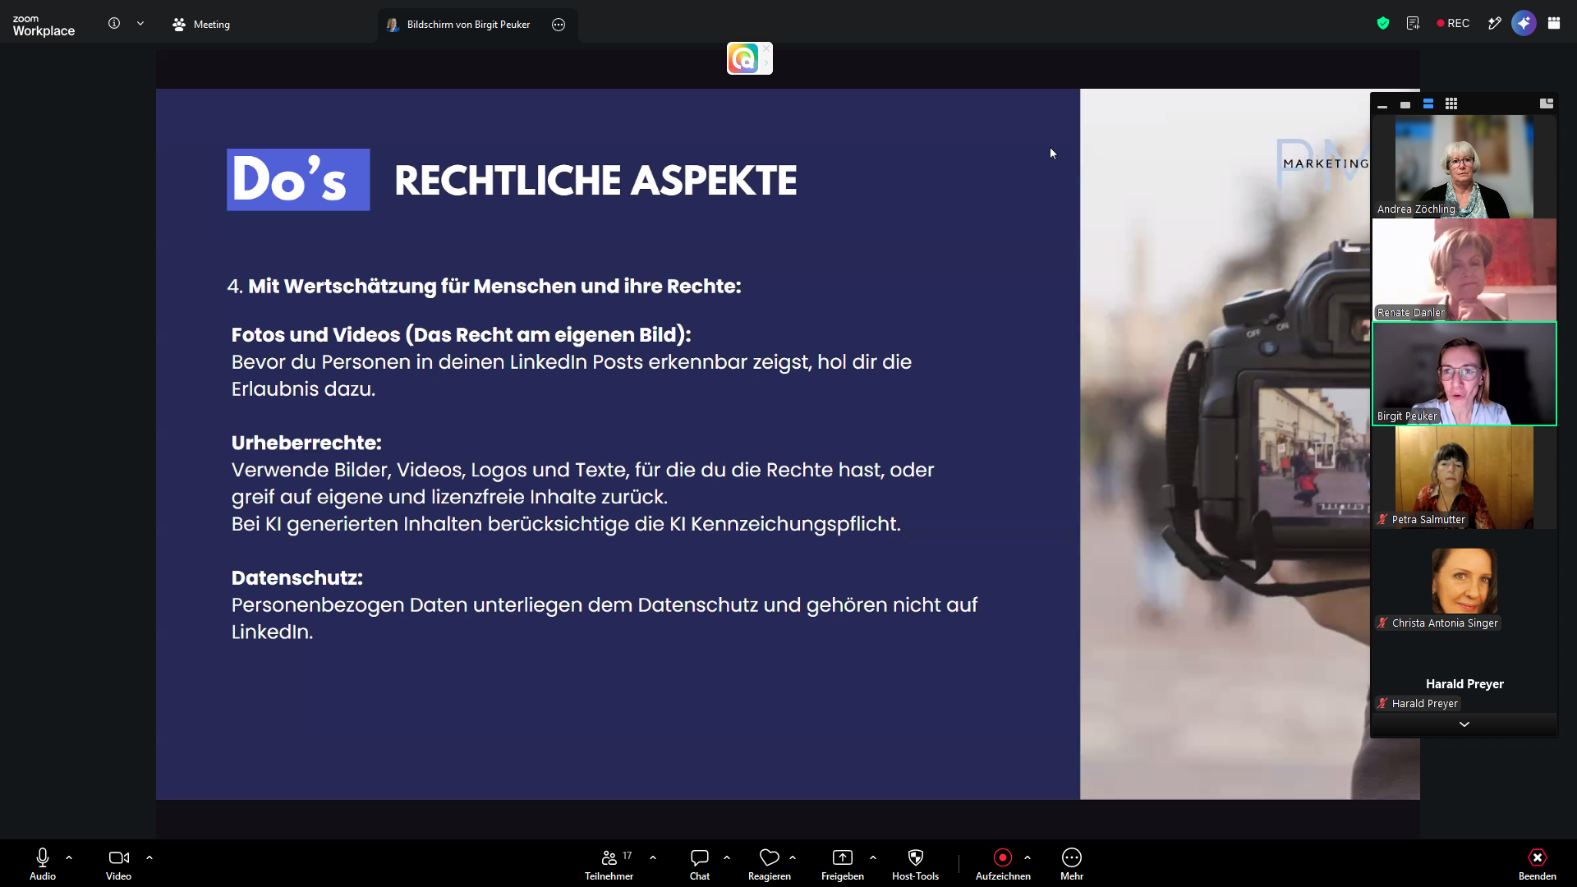Click the REC recording indicator
The height and width of the screenshot is (887, 1577).
(1453, 23)
